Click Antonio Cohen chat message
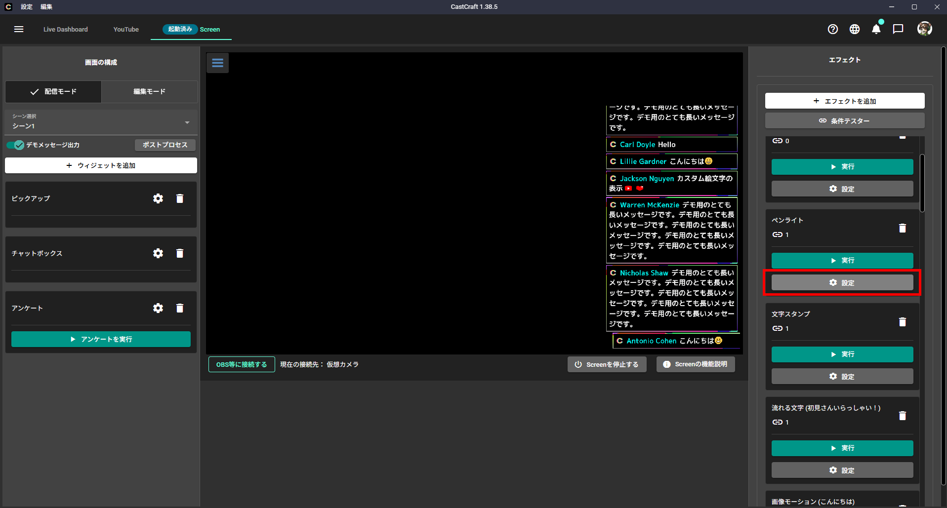The image size is (947, 508). pos(676,341)
